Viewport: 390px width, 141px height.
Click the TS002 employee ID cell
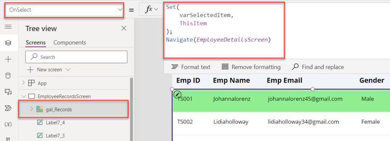[185, 122]
